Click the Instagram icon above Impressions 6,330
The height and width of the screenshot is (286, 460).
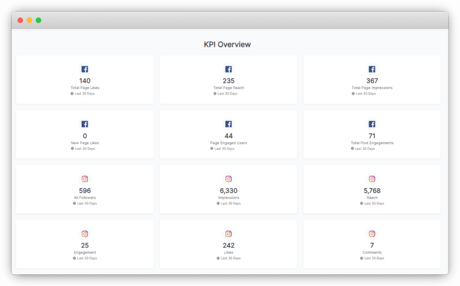pyautogui.click(x=229, y=179)
